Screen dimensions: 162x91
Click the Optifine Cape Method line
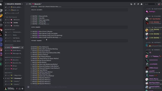(x=42, y=72)
